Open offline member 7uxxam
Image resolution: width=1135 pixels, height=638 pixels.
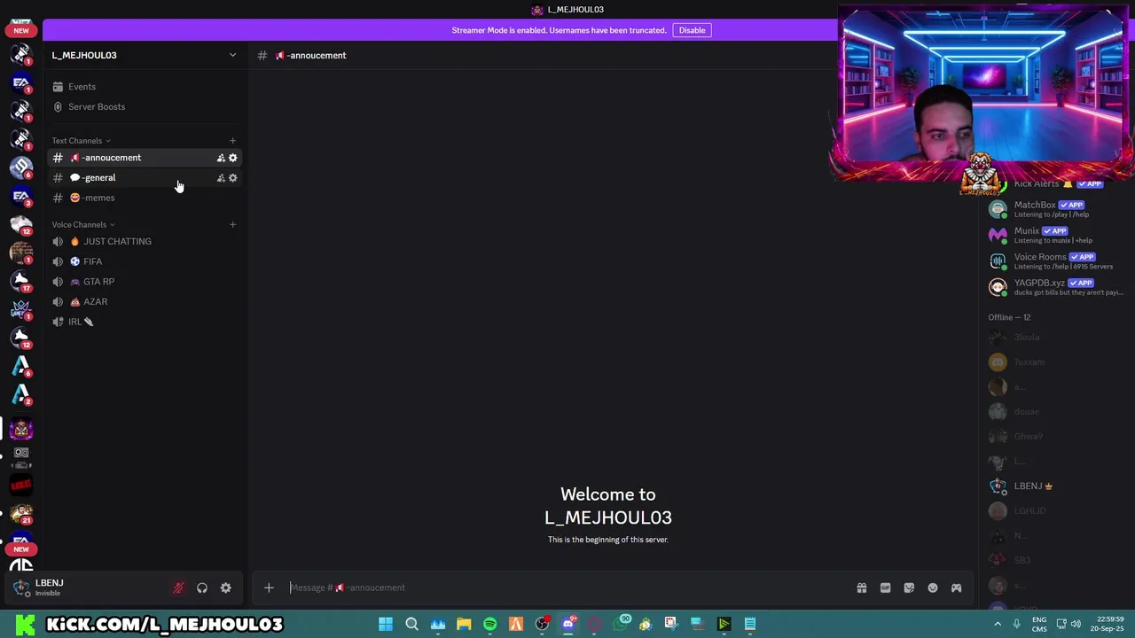(x=1055, y=362)
